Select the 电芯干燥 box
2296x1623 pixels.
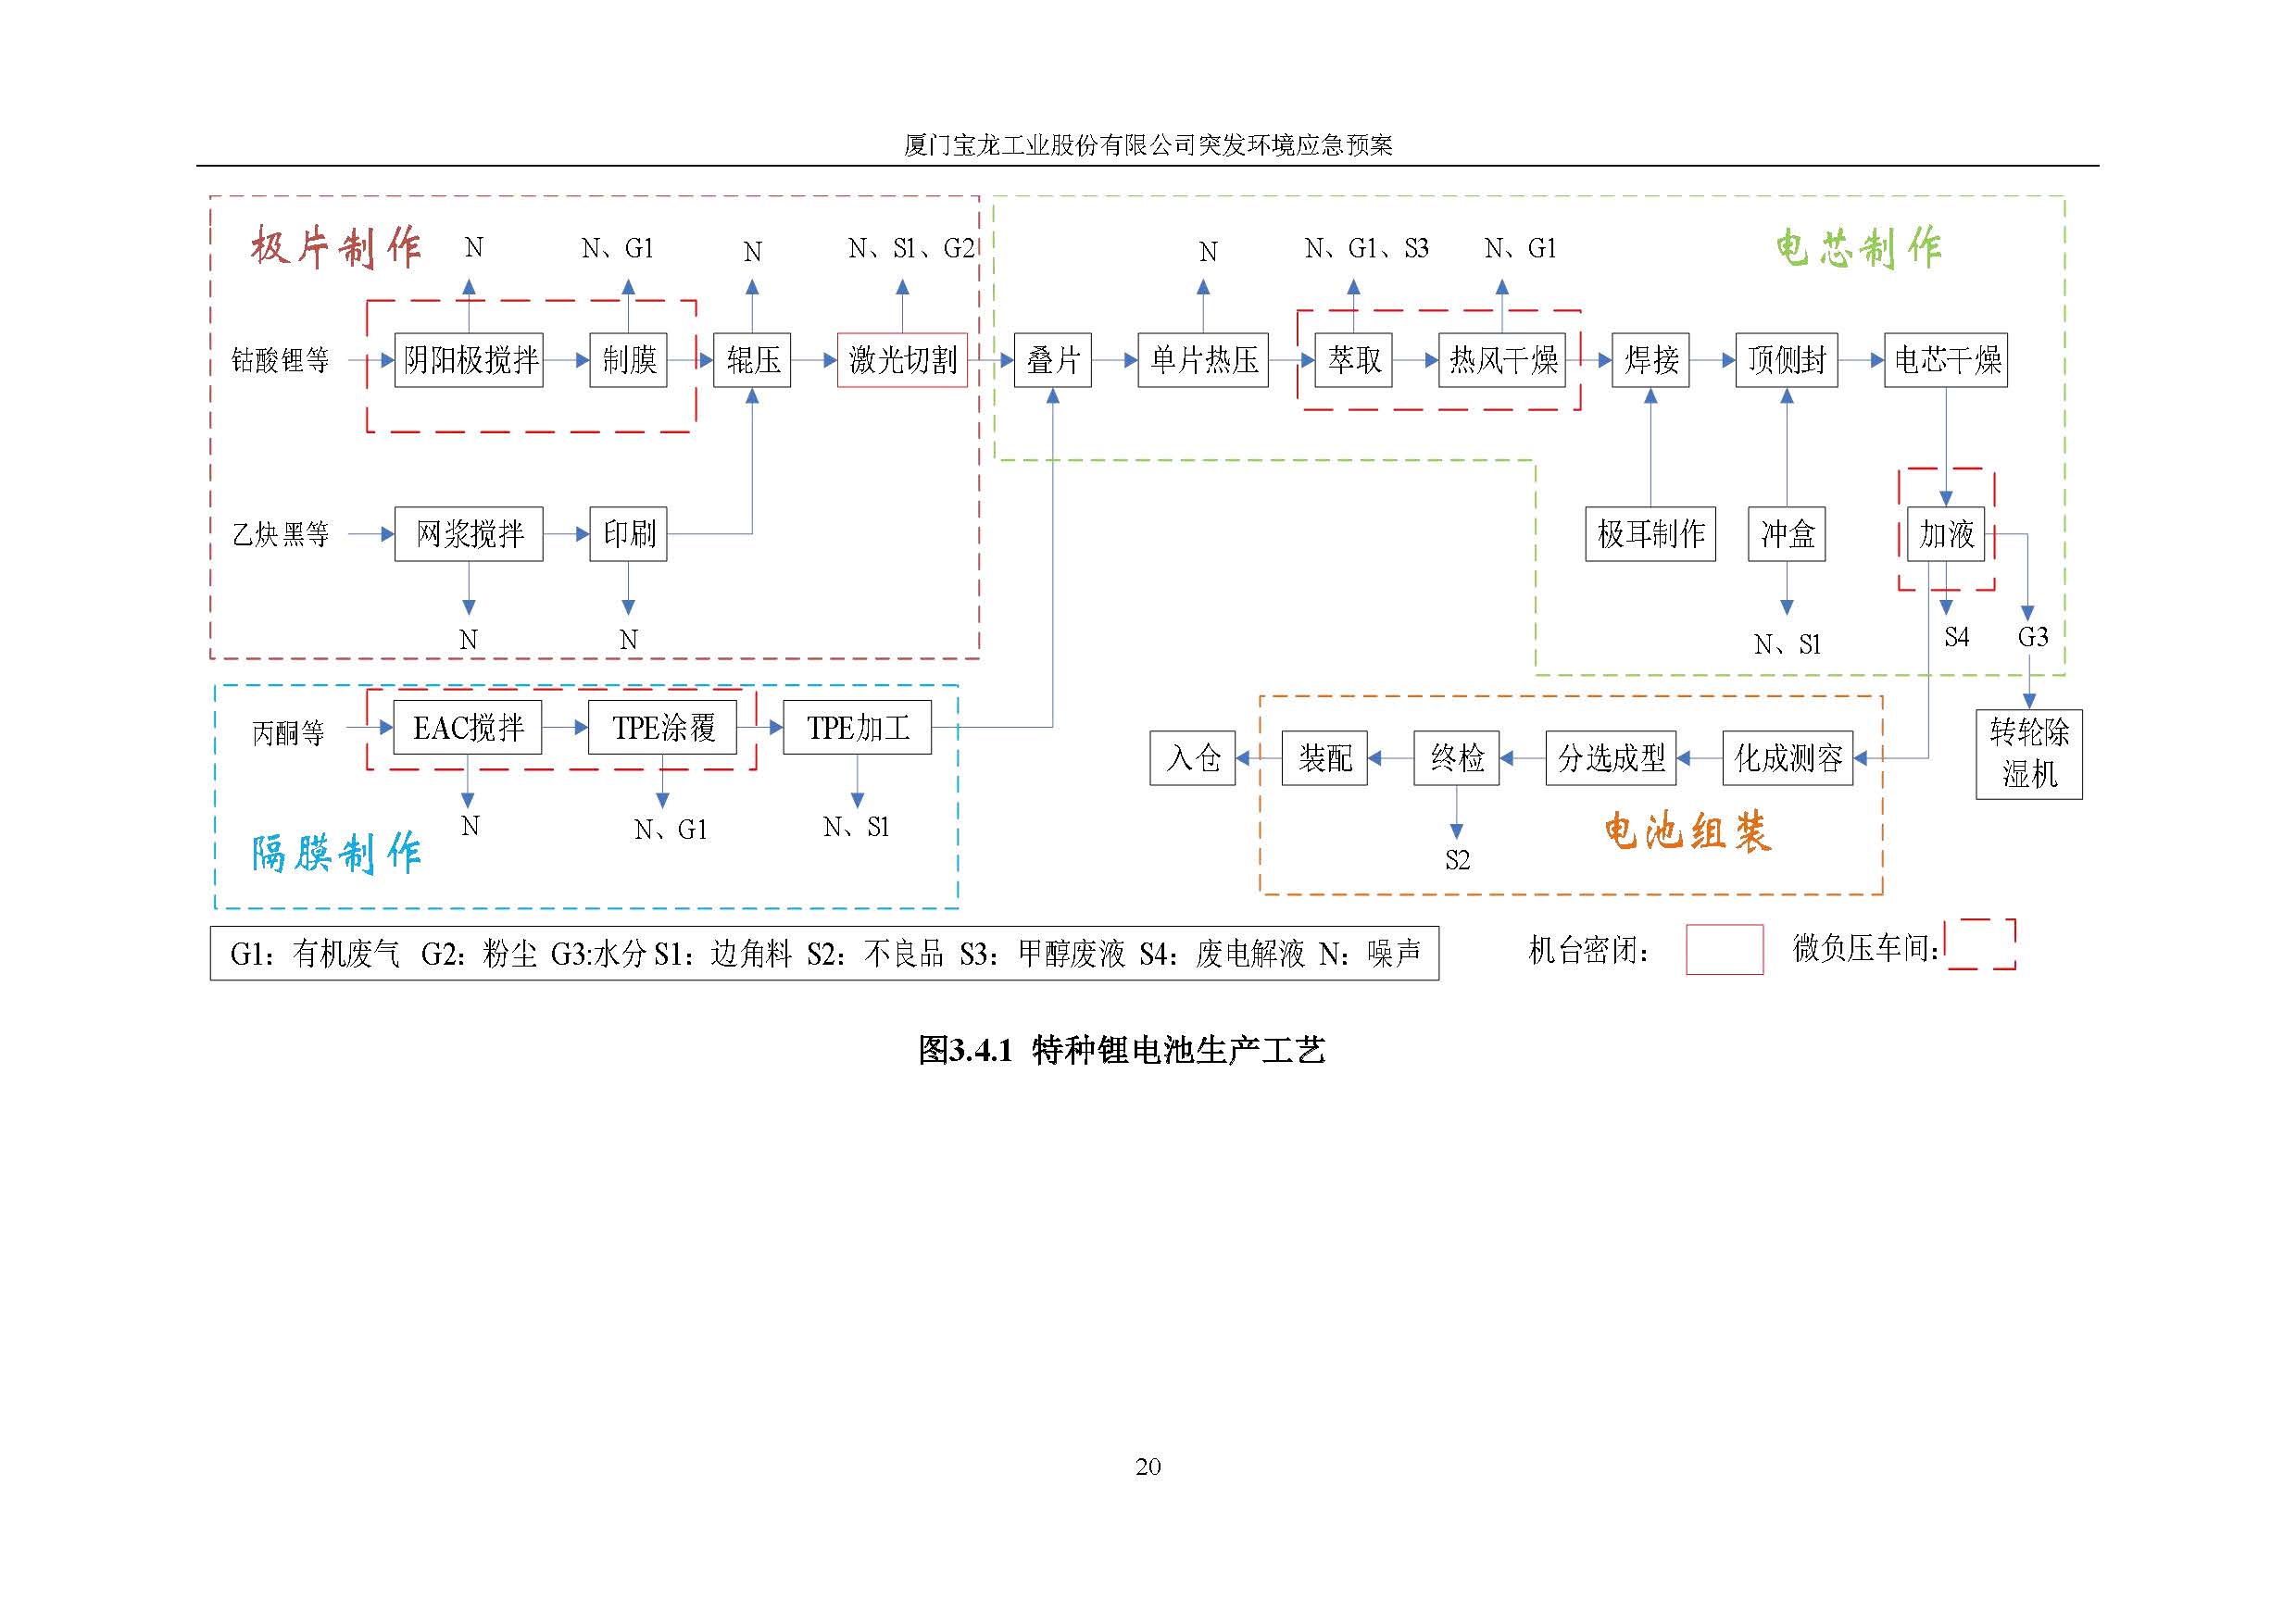[x=1946, y=360]
